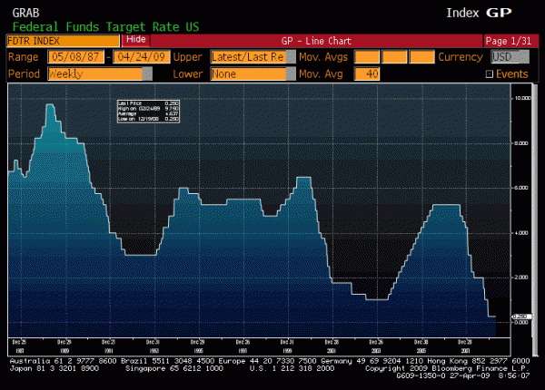This screenshot has height=390, width=545.
Task: Click the FDTR INDEX ticker field
Action: click(x=62, y=41)
